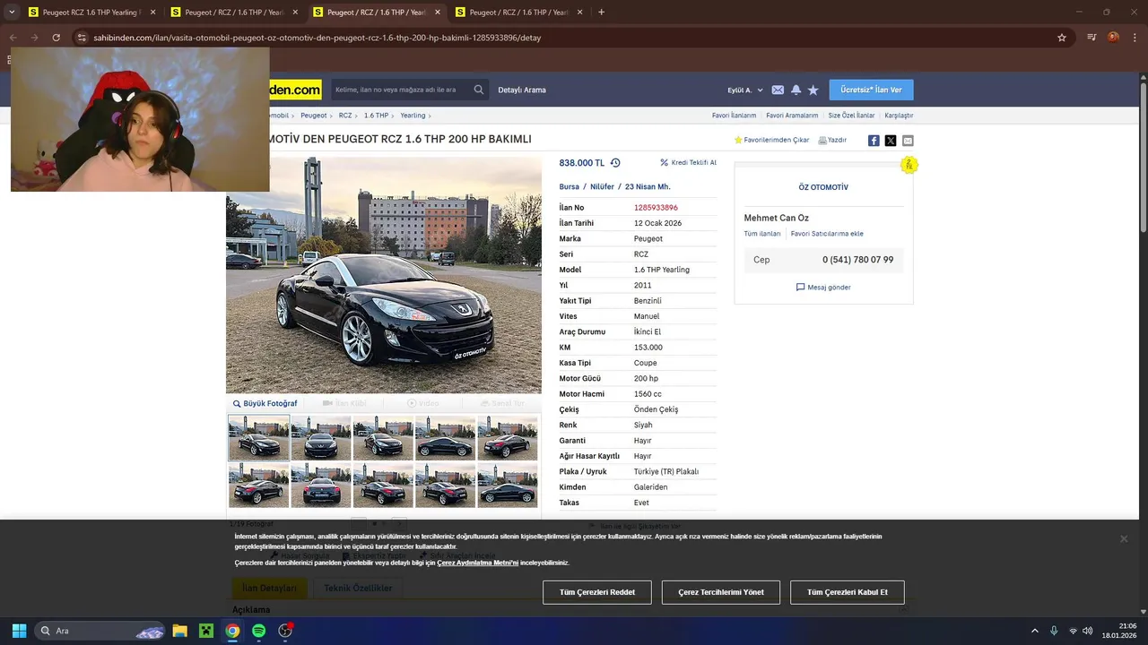The height and width of the screenshot is (645, 1148).
Task: Click the Chrome icon in the taskbar
Action: point(232,631)
